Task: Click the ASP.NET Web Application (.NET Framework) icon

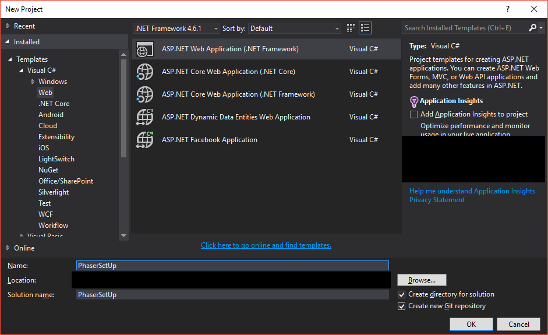Action: point(144,49)
